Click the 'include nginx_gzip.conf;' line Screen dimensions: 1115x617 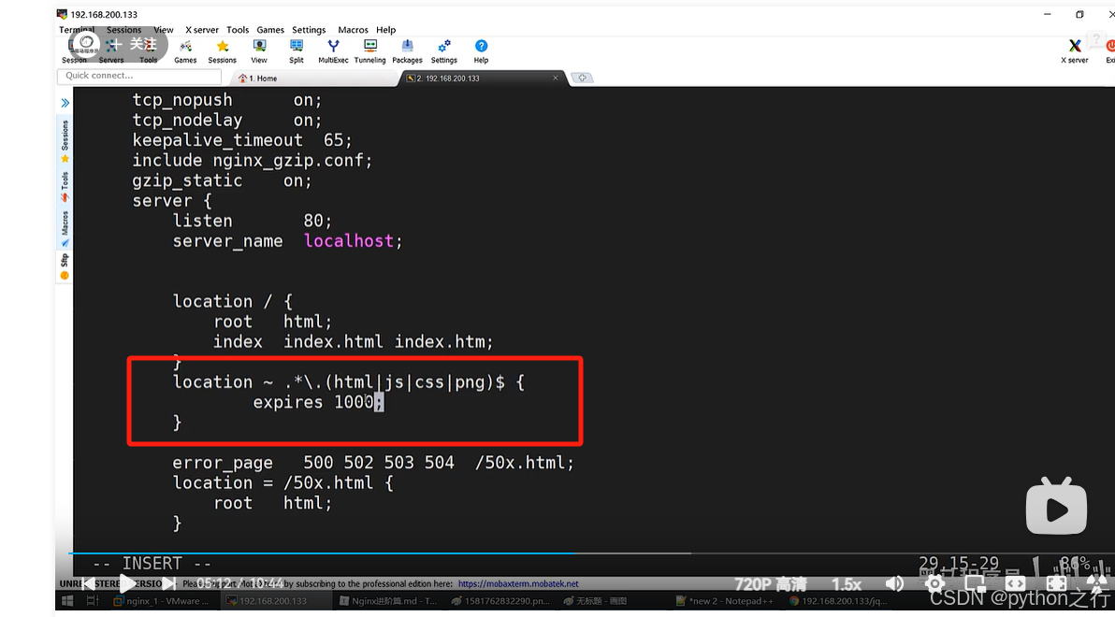point(253,161)
